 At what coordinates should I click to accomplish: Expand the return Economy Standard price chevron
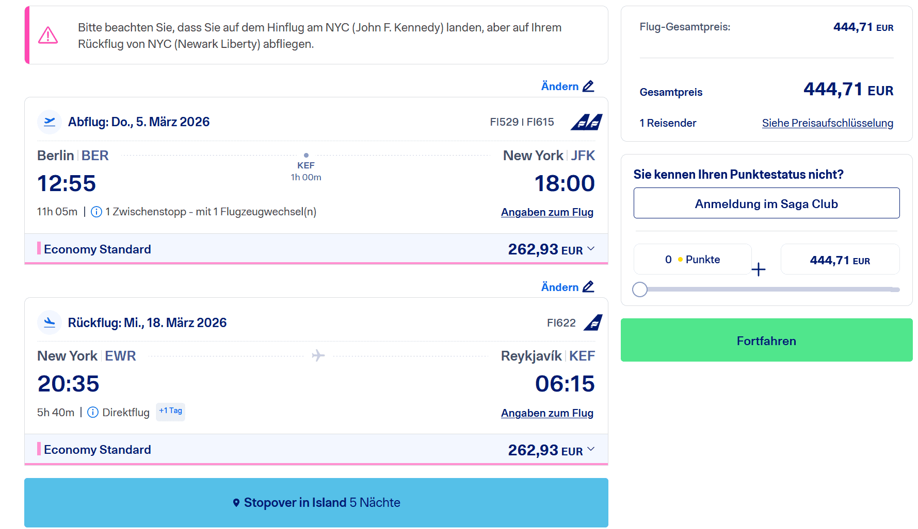591,449
